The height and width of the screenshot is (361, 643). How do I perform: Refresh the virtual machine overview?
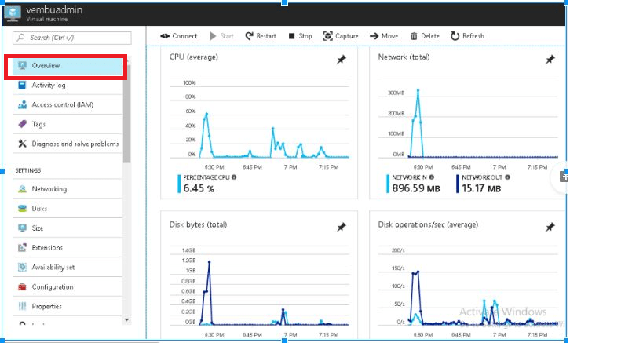[467, 36]
